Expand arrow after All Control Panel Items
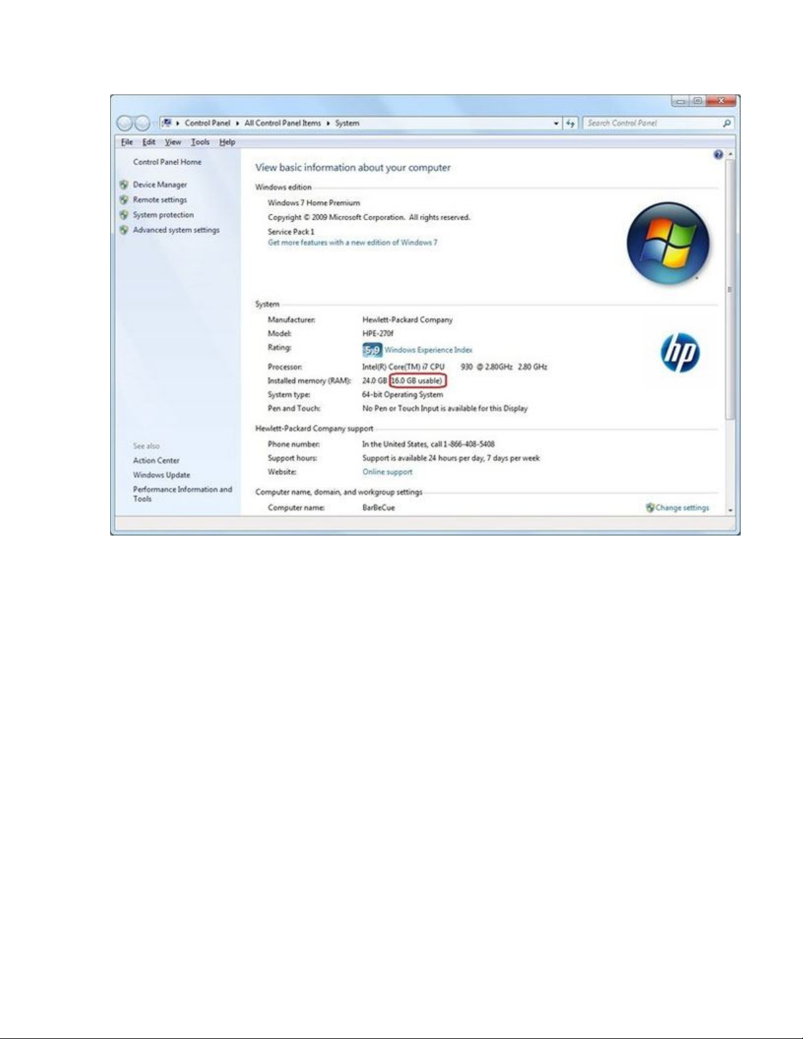The image size is (803, 1039). point(328,123)
